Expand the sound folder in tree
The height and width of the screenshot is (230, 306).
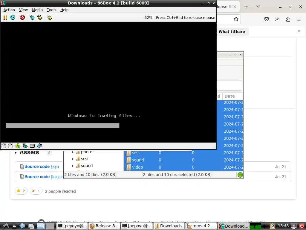tap(73, 166)
